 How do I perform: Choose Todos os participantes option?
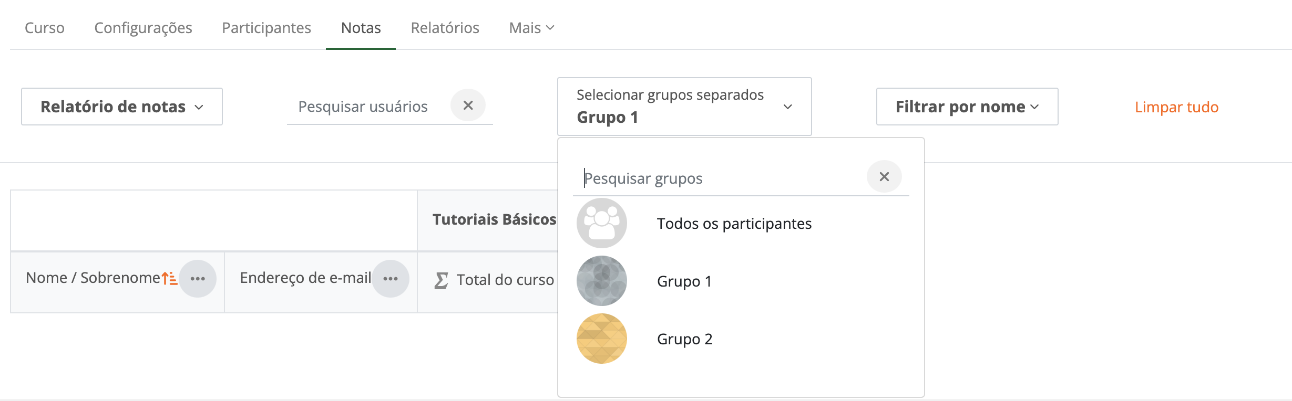pos(734,224)
